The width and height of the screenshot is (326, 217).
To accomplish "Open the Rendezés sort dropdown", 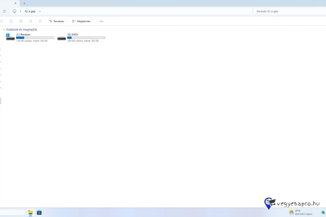I will pyautogui.click(x=58, y=21).
